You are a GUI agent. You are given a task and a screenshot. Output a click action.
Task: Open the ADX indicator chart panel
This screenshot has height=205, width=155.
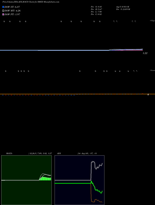tap(79, 180)
